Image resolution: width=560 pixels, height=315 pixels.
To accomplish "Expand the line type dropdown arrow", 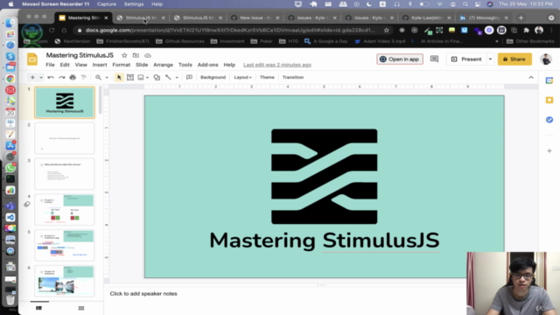I will click(177, 78).
